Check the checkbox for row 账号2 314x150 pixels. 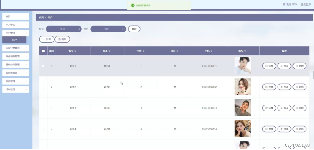(x=43, y=87)
